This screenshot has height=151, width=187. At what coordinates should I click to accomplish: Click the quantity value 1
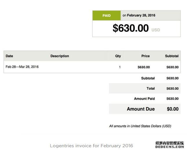click(120, 67)
